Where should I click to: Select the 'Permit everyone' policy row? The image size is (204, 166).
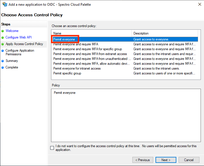click(x=125, y=39)
